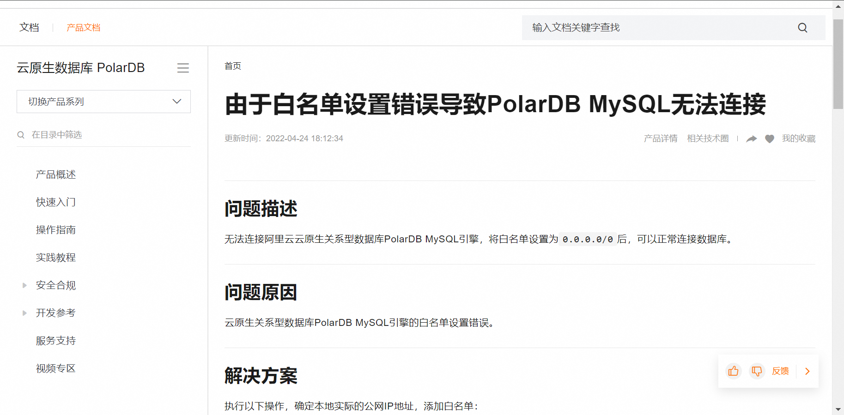This screenshot has height=415, width=844.
Task: Select 视频专区 in the sidebar
Action: (56, 368)
